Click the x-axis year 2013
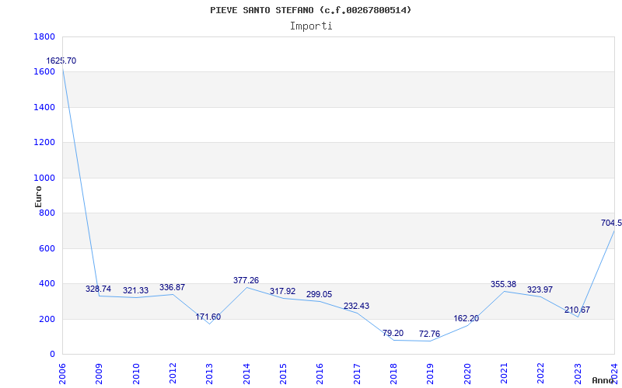Image resolution: width=622 pixels, height=388 pixels. click(210, 374)
